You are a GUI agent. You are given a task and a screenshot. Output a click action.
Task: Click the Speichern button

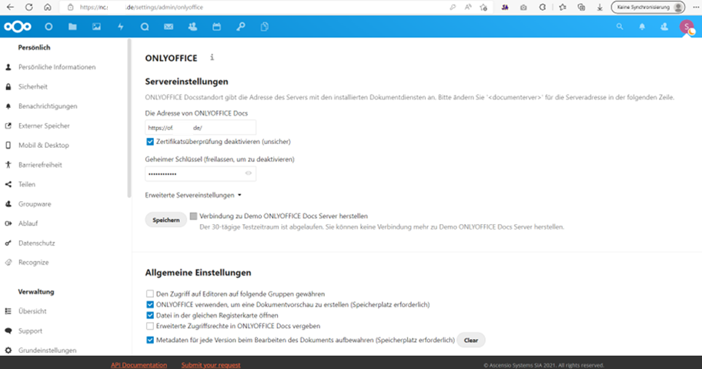pos(165,220)
